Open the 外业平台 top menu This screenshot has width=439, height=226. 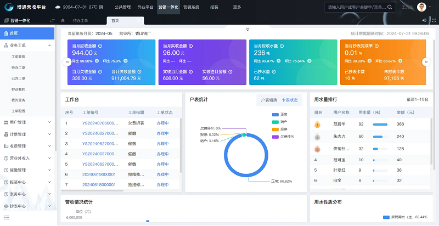[x=145, y=7]
